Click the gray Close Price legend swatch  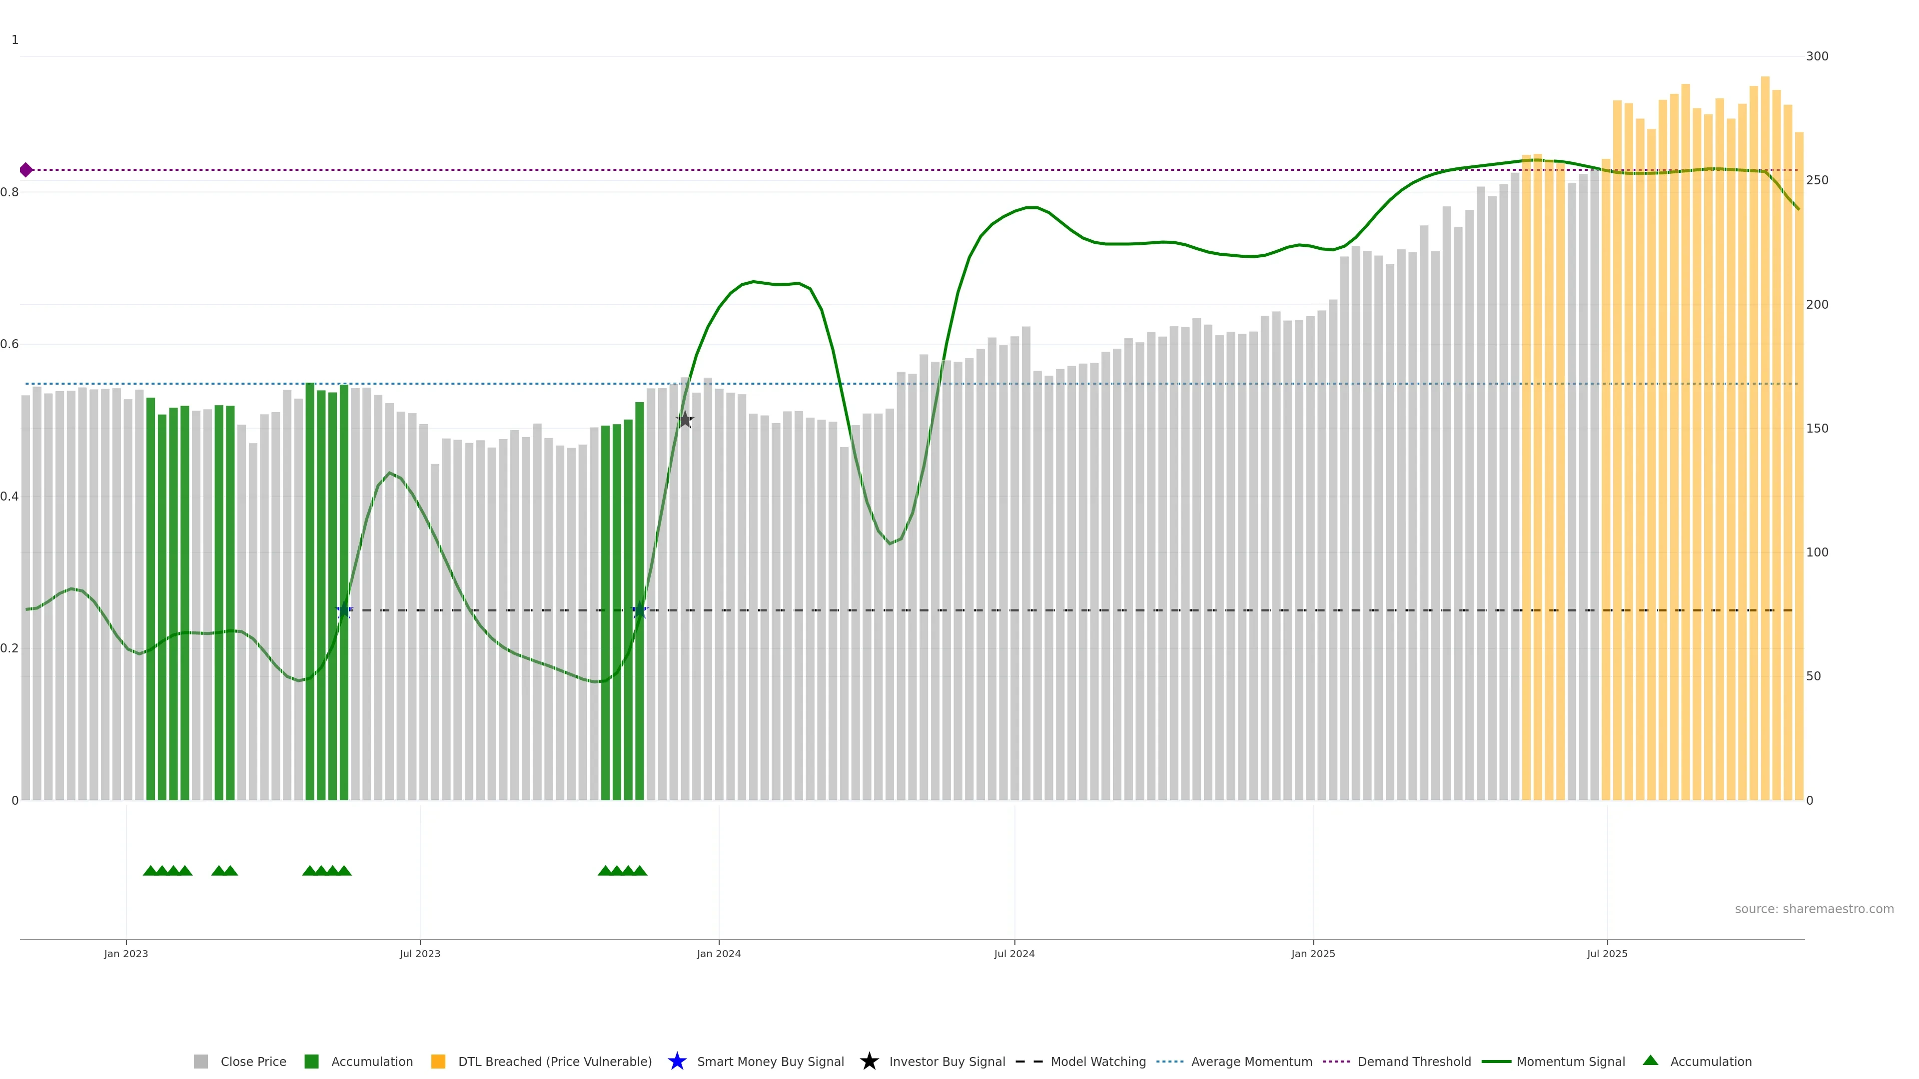tap(200, 1061)
